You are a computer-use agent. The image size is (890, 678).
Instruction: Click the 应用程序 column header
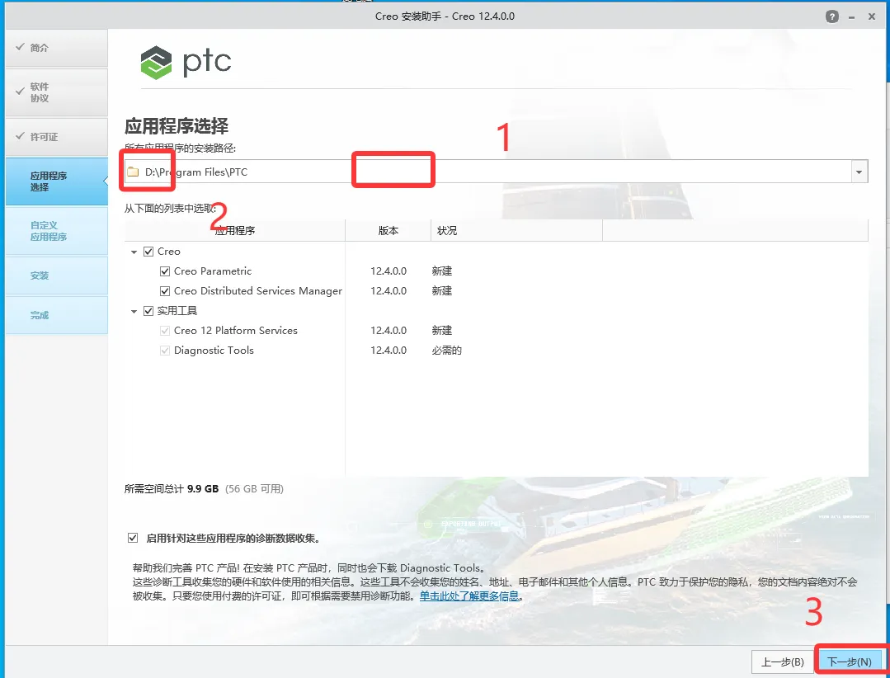(234, 230)
